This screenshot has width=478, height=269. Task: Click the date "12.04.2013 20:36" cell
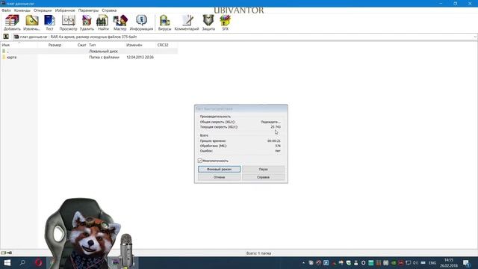click(140, 58)
